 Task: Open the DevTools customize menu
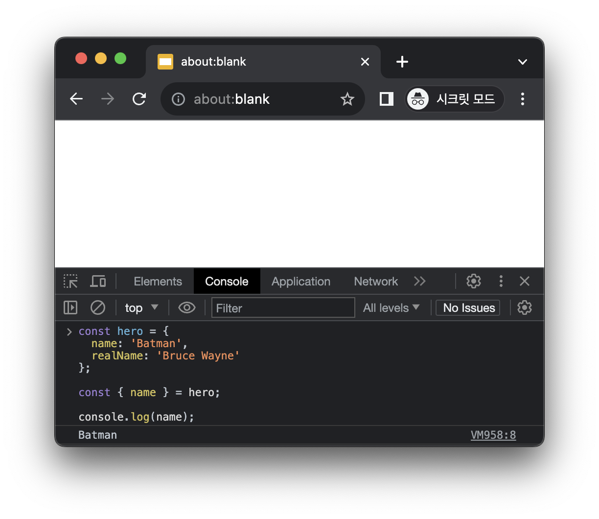coord(501,281)
